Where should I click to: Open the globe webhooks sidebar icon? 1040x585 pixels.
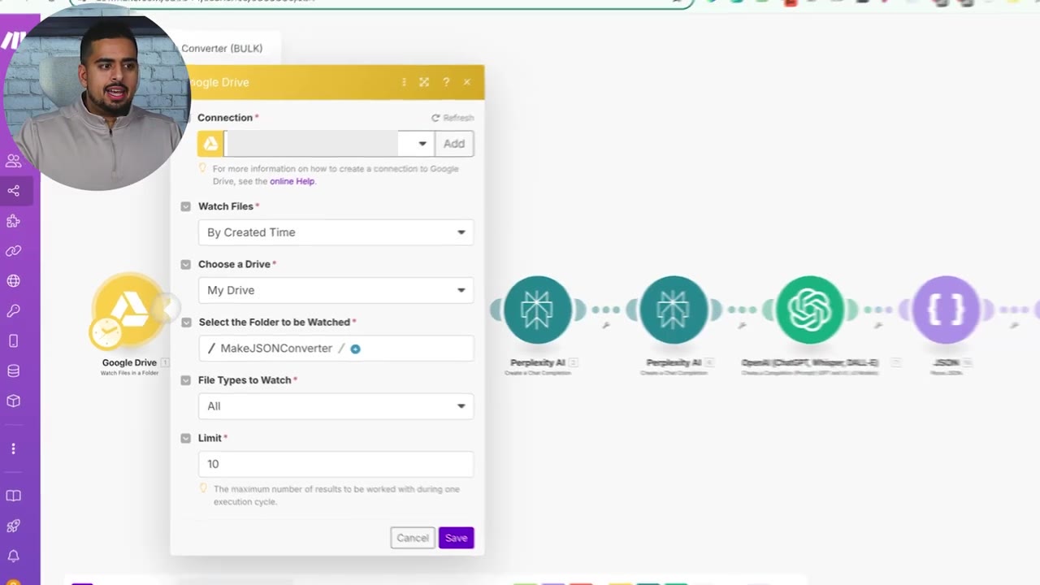14,281
